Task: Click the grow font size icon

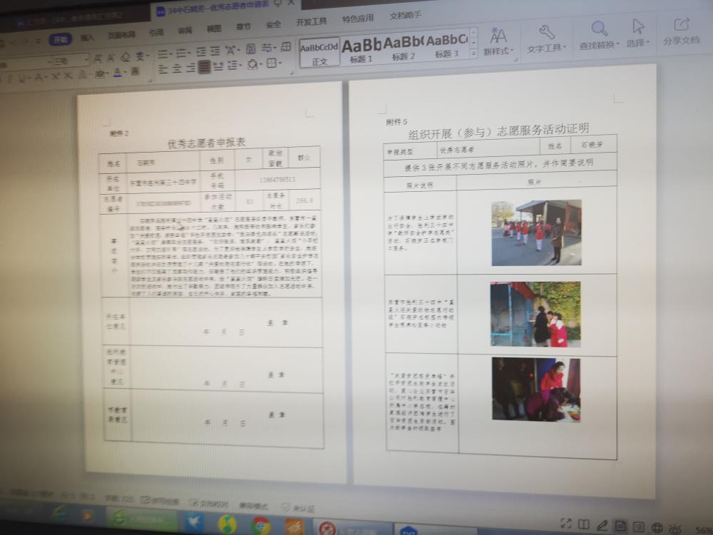Action: pos(98,58)
